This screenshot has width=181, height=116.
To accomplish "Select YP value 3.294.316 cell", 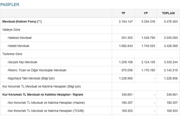I will [x=148, y=22].
